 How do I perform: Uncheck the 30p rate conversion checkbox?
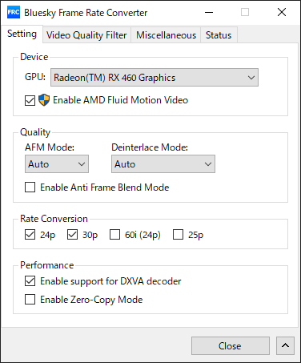coord(72,235)
